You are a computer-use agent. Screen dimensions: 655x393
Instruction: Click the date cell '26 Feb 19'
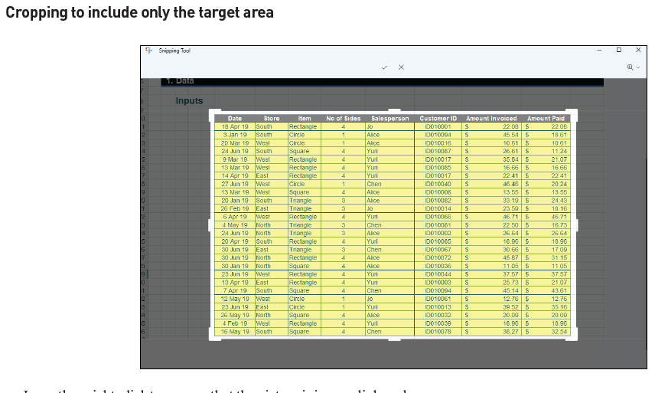pyautogui.click(x=235, y=208)
